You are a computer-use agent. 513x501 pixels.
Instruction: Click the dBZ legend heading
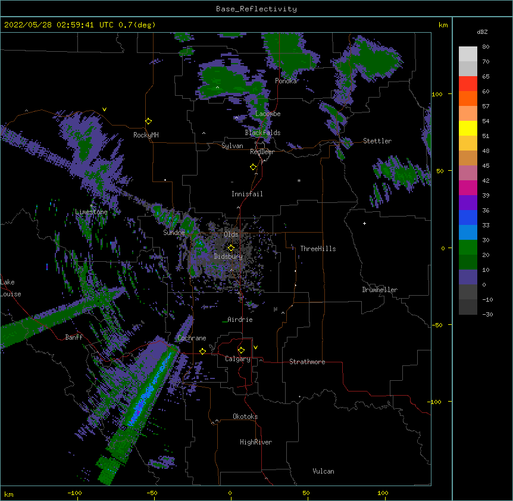pyautogui.click(x=482, y=32)
